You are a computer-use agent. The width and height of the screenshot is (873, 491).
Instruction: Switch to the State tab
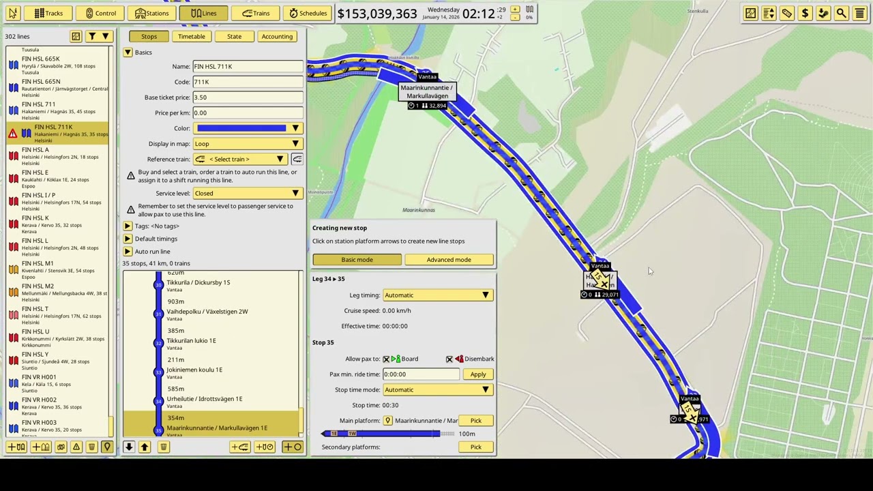coord(234,36)
